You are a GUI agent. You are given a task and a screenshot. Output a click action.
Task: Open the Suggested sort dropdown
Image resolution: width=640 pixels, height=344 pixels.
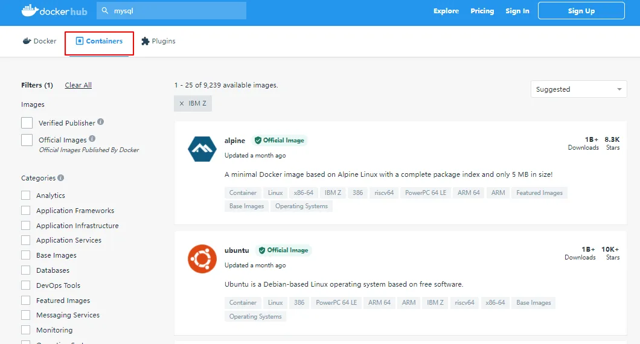[578, 89]
